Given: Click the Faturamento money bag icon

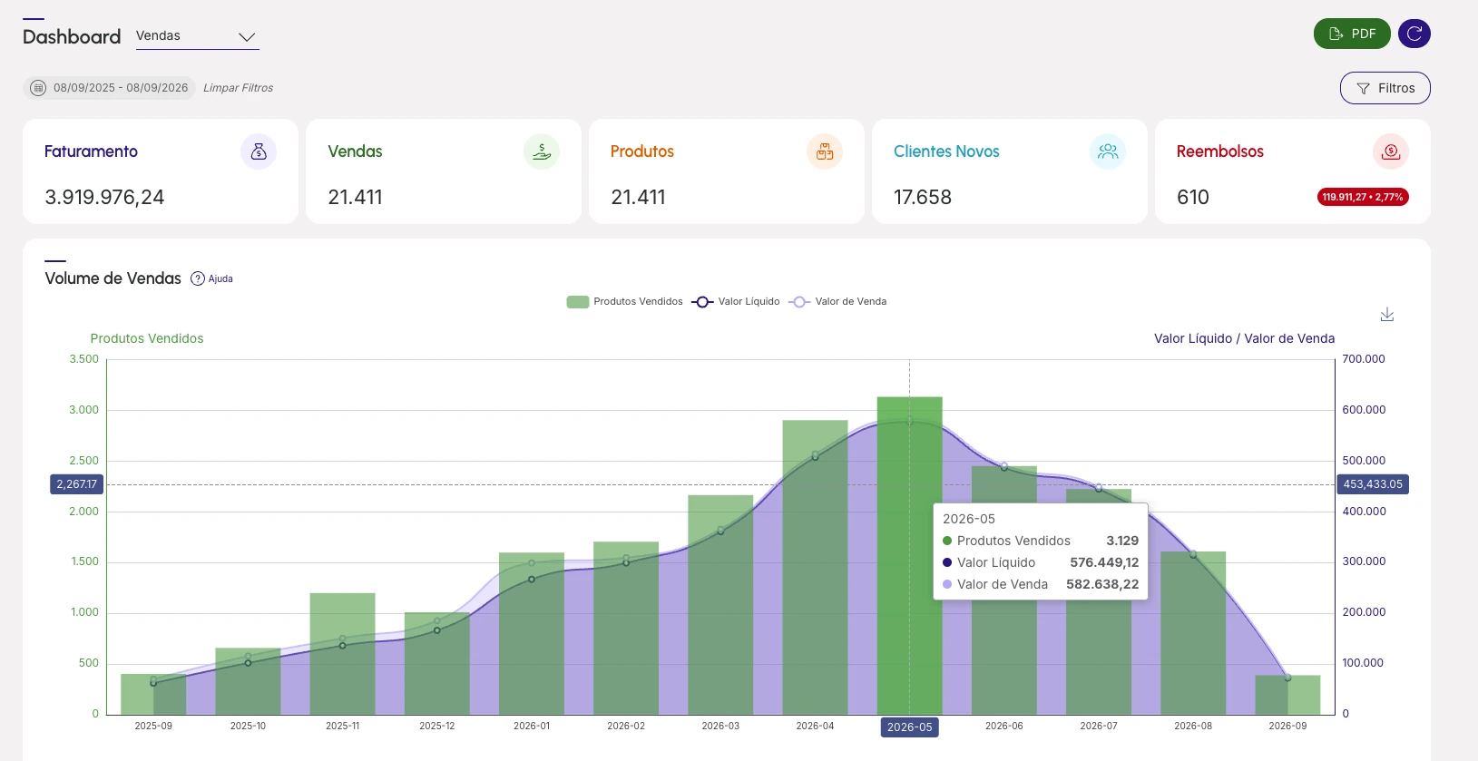Looking at the screenshot, I should coord(259,151).
